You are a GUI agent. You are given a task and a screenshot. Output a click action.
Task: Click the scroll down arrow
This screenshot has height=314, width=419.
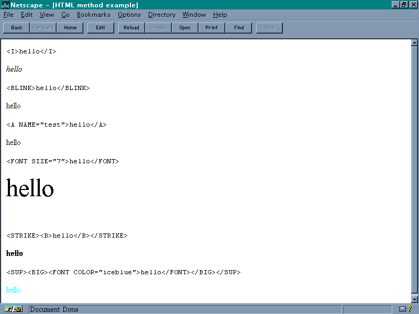[x=414, y=299]
